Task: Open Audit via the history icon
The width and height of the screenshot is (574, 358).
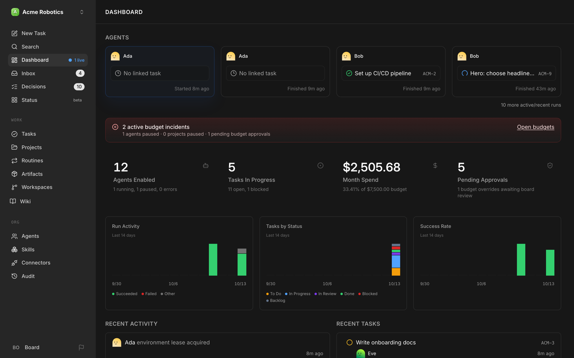Action: click(14, 276)
